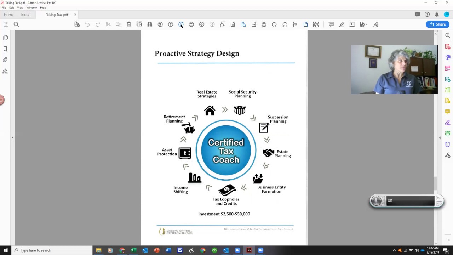Open the View menu
The height and width of the screenshot is (255, 453).
pyautogui.click(x=20, y=8)
